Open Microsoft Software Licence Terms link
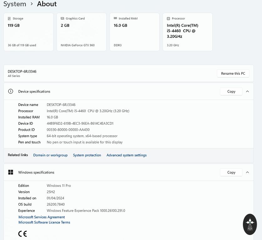The image size is (262, 240). pyautogui.click(x=44, y=222)
